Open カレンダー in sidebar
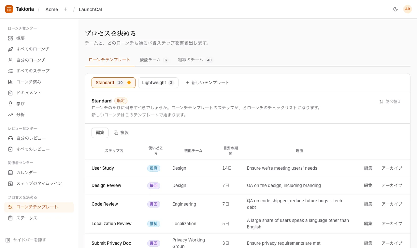Image resolution: width=417 pixels, height=248 pixels. [x=39, y=173]
